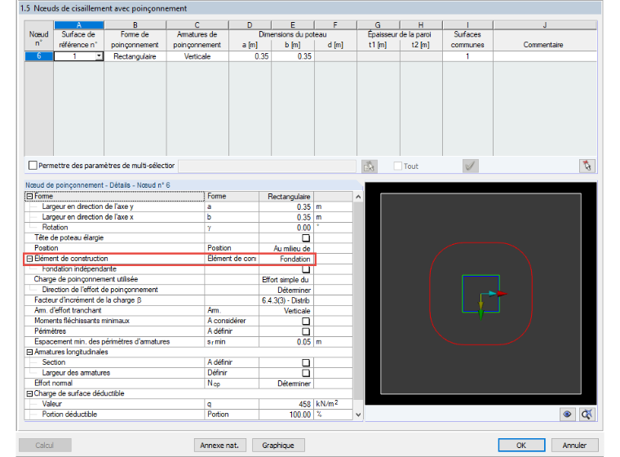Select column A header in table
This screenshot has height=457, width=620.
pyautogui.click(x=78, y=25)
